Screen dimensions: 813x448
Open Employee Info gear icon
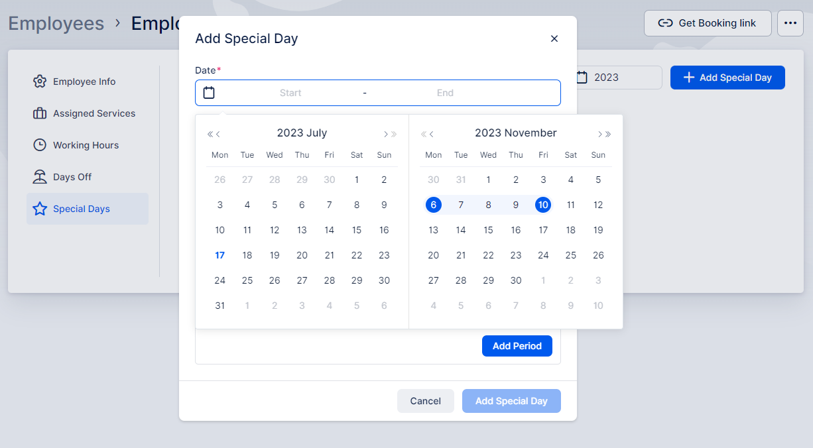[40, 82]
